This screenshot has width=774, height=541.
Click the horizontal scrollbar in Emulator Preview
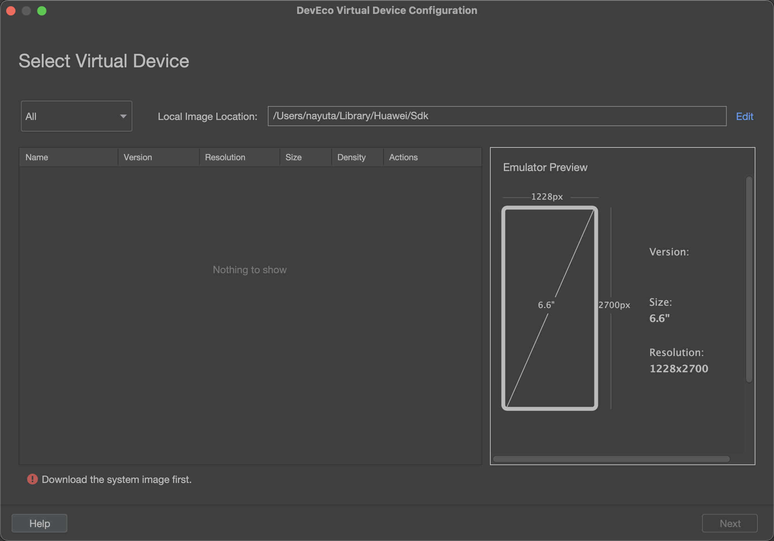[611, 459]
